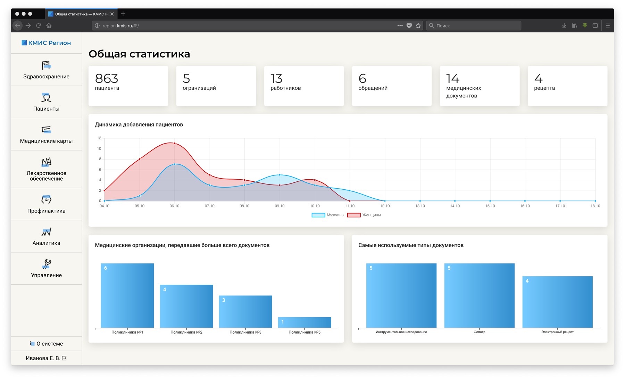Click the women peak point at 06.10
Image resolution: width=625 pixels, height=379 pixels.
click(x=174, y=143)
